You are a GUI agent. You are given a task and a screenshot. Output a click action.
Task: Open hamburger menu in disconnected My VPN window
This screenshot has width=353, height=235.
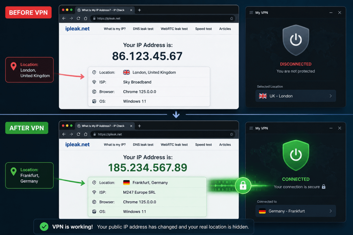point(251,13)
